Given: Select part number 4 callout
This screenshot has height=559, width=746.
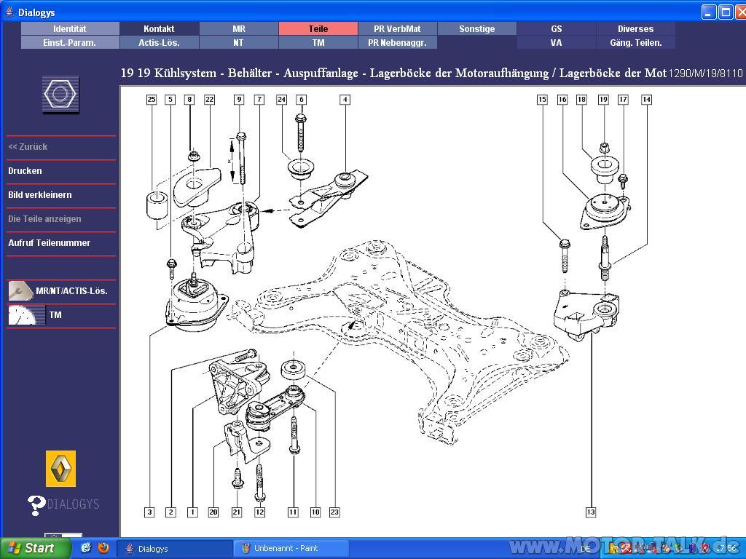Looking at the screenshot, I should (x=345, y=99).
